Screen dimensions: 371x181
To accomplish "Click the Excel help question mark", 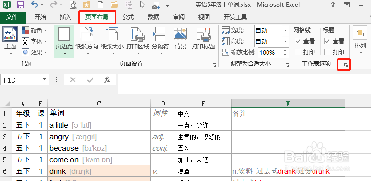I will click(x=333, y=5).
